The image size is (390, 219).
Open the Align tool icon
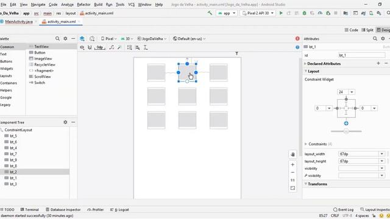pos(137,47)
